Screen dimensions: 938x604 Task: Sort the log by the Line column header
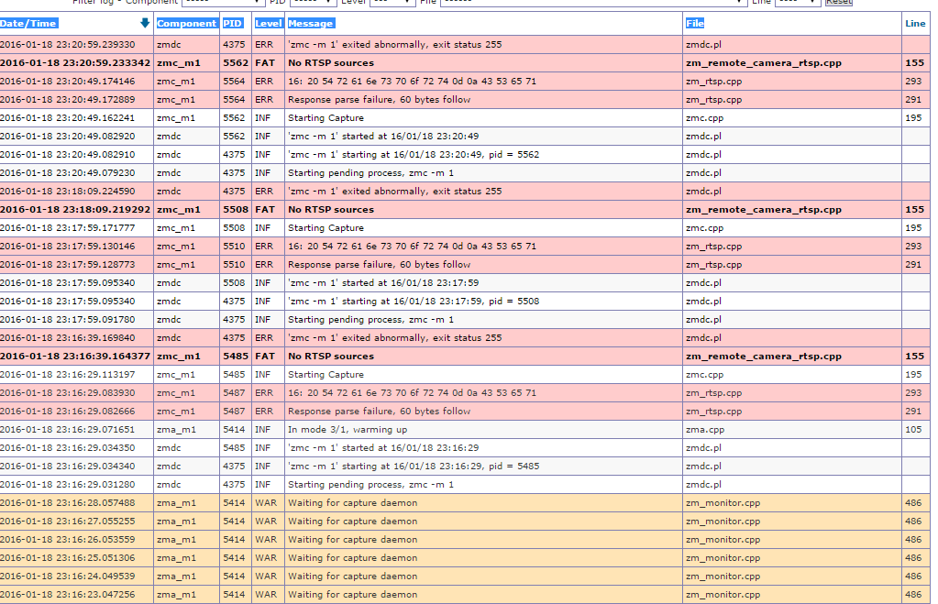point(915,23)
